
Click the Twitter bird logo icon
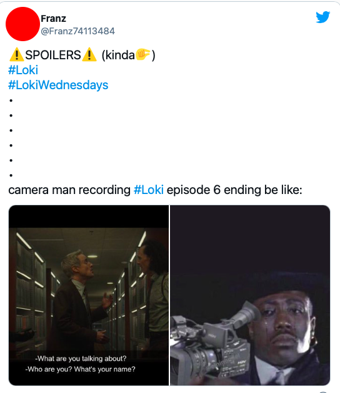322,17
